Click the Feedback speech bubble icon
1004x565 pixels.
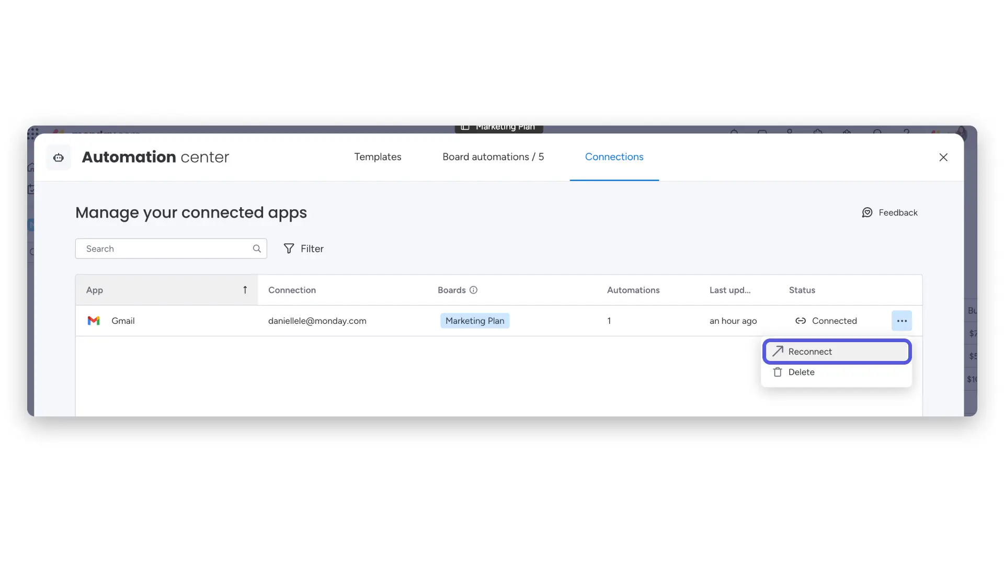(867, 212)
